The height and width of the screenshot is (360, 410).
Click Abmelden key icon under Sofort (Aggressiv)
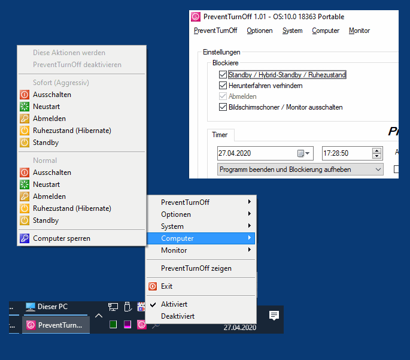(x=25, y=119)
